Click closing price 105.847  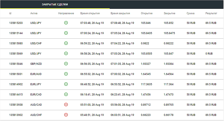(x=169, y=53)
